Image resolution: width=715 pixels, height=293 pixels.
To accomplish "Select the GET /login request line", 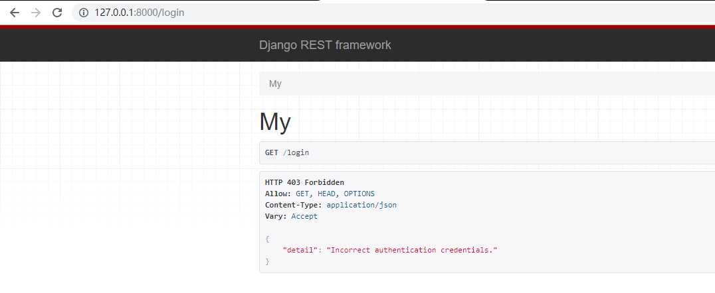I will tap(287, 152).
